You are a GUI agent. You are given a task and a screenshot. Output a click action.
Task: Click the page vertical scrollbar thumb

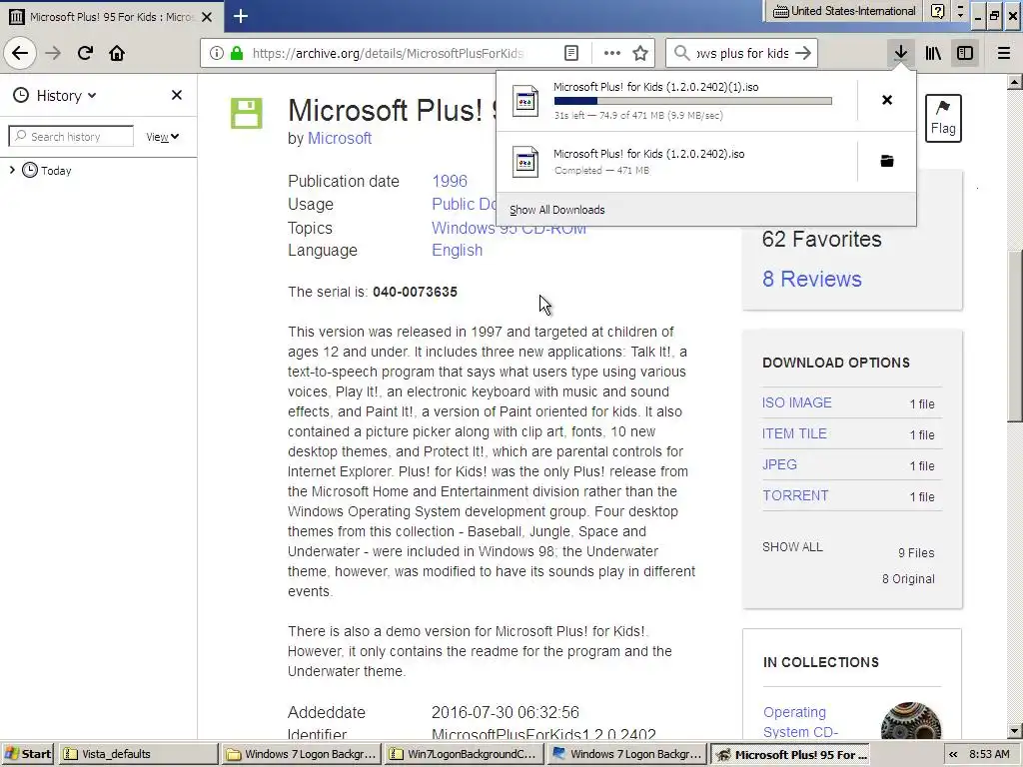point(1014,336)
